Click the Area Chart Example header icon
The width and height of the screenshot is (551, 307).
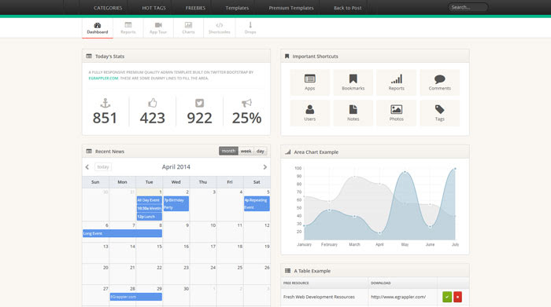[288, 152]
